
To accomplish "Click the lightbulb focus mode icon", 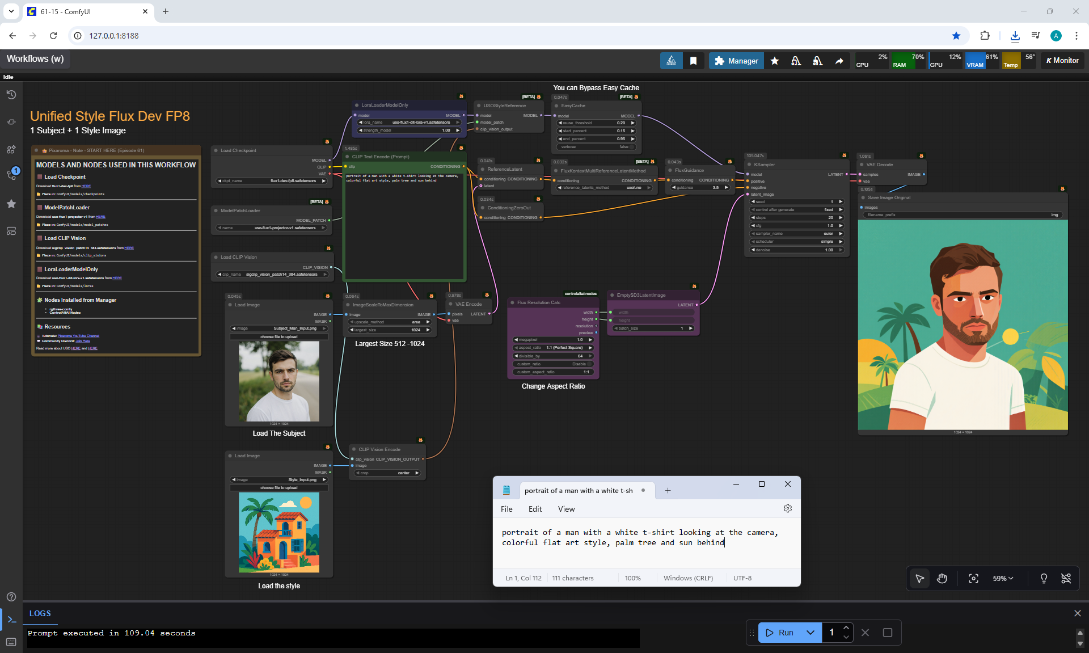I will [x=1044, y=578].
